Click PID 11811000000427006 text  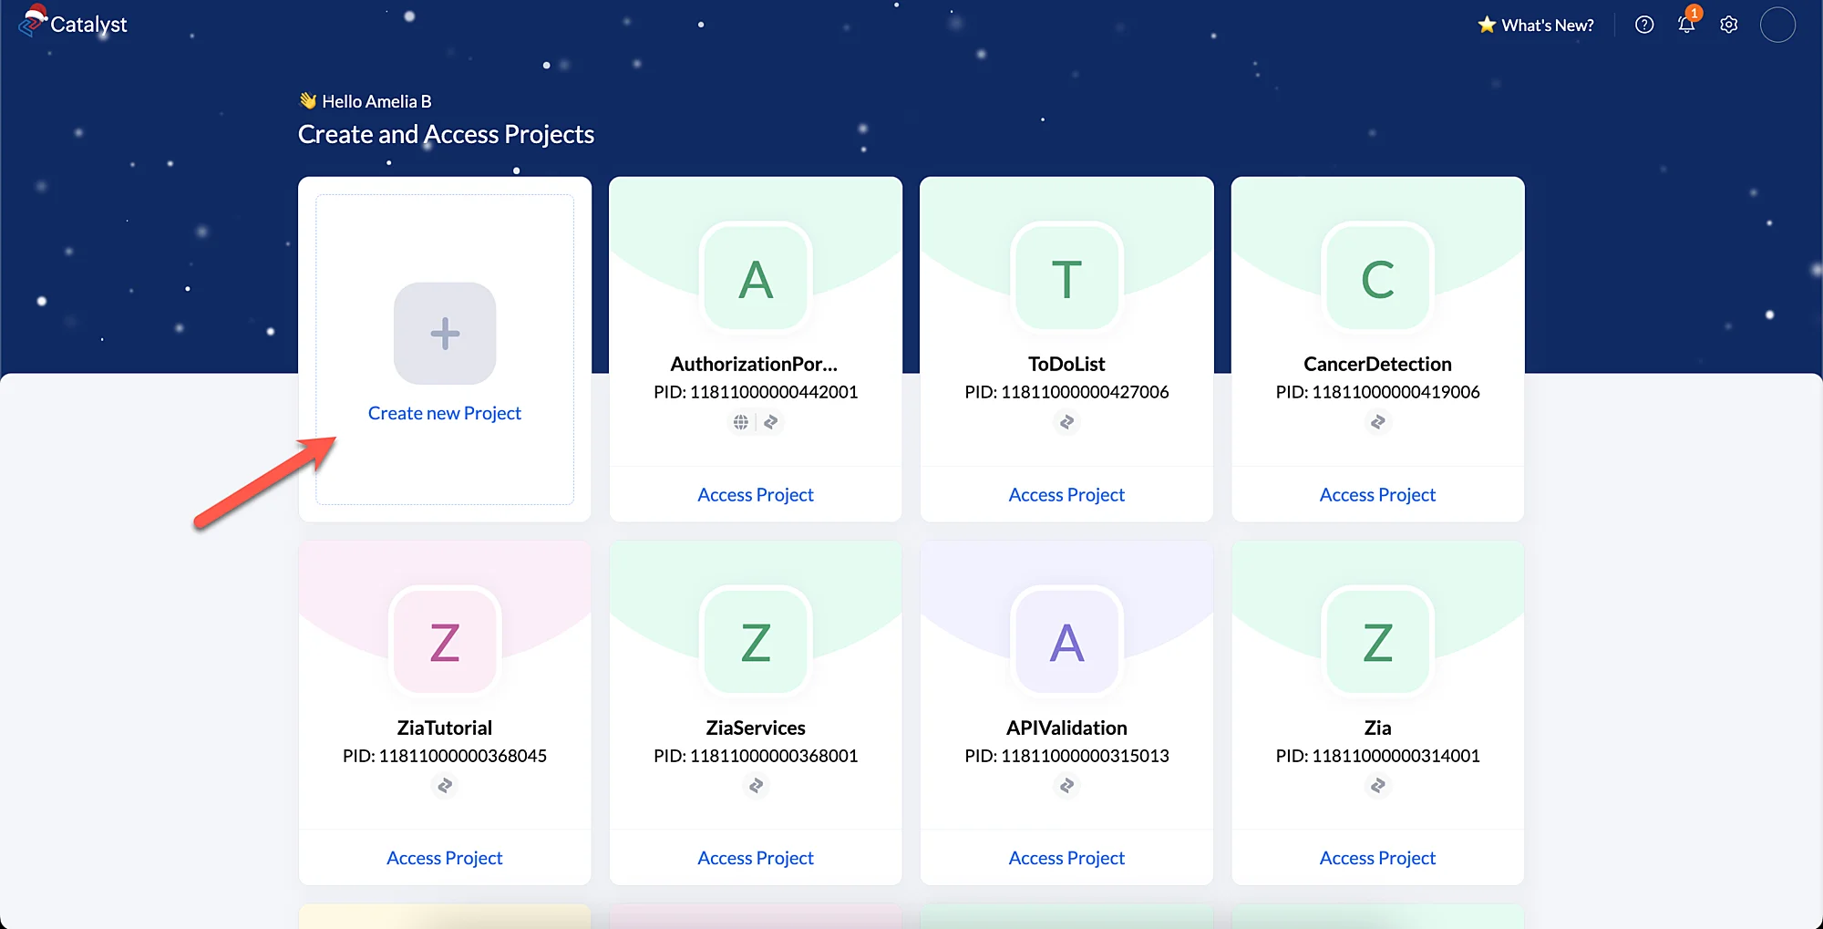[x=1066, y=392]
